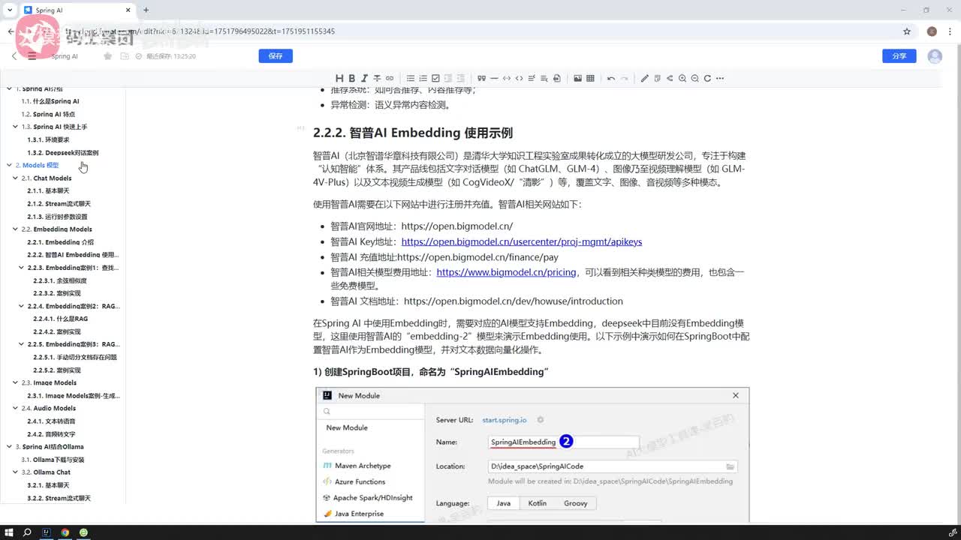Insert a block quote
The image size is (961, 540).
[x=482, y=78]
